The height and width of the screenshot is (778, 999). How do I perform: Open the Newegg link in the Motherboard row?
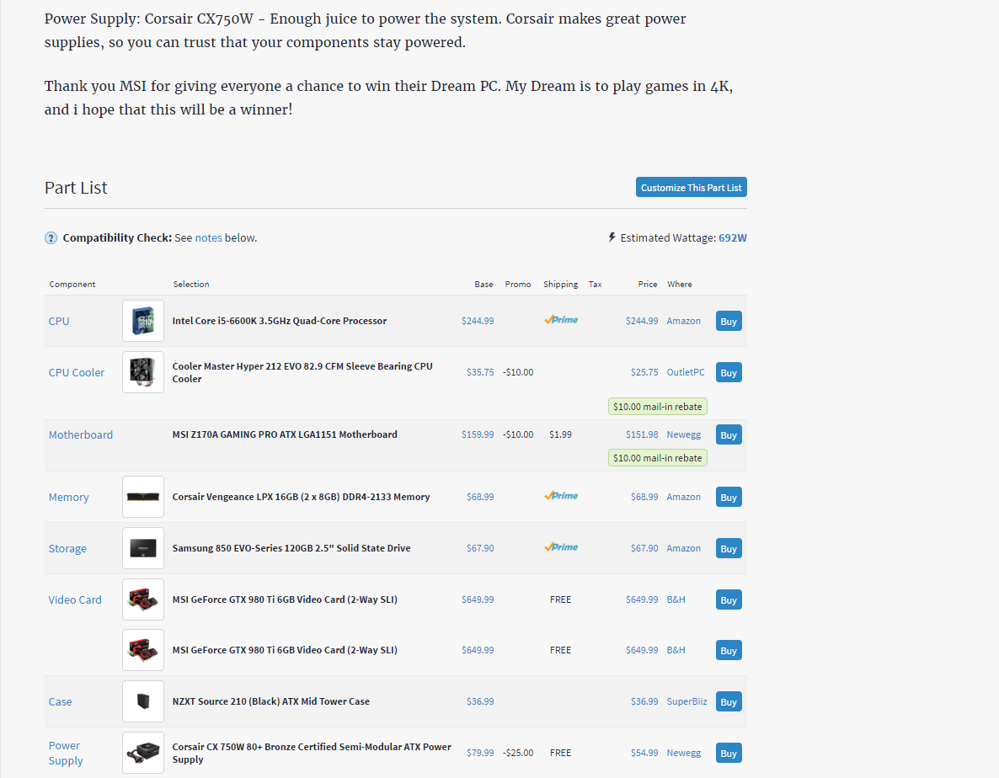coord(684,434)
